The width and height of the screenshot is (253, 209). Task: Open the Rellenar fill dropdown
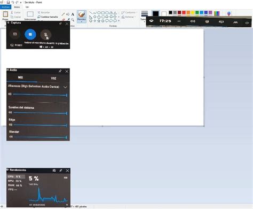(129, 17)
